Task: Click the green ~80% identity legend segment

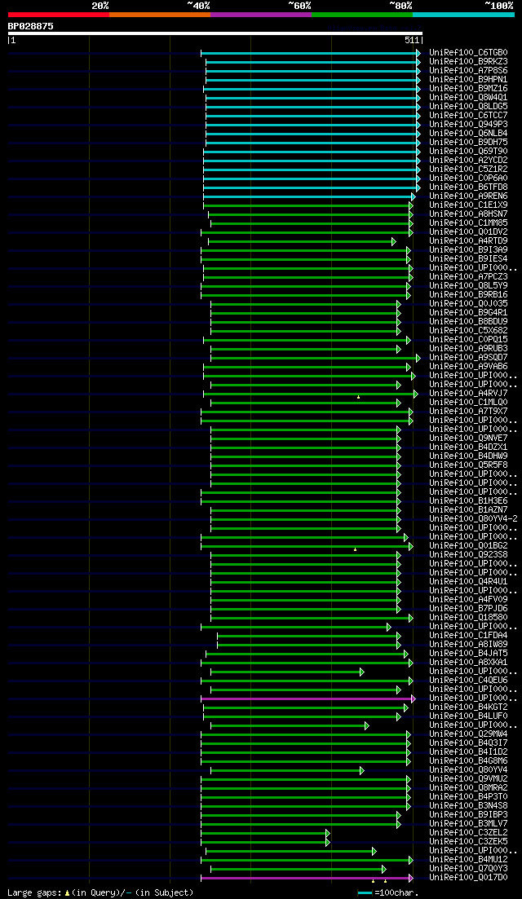Action: pos(362,14)
